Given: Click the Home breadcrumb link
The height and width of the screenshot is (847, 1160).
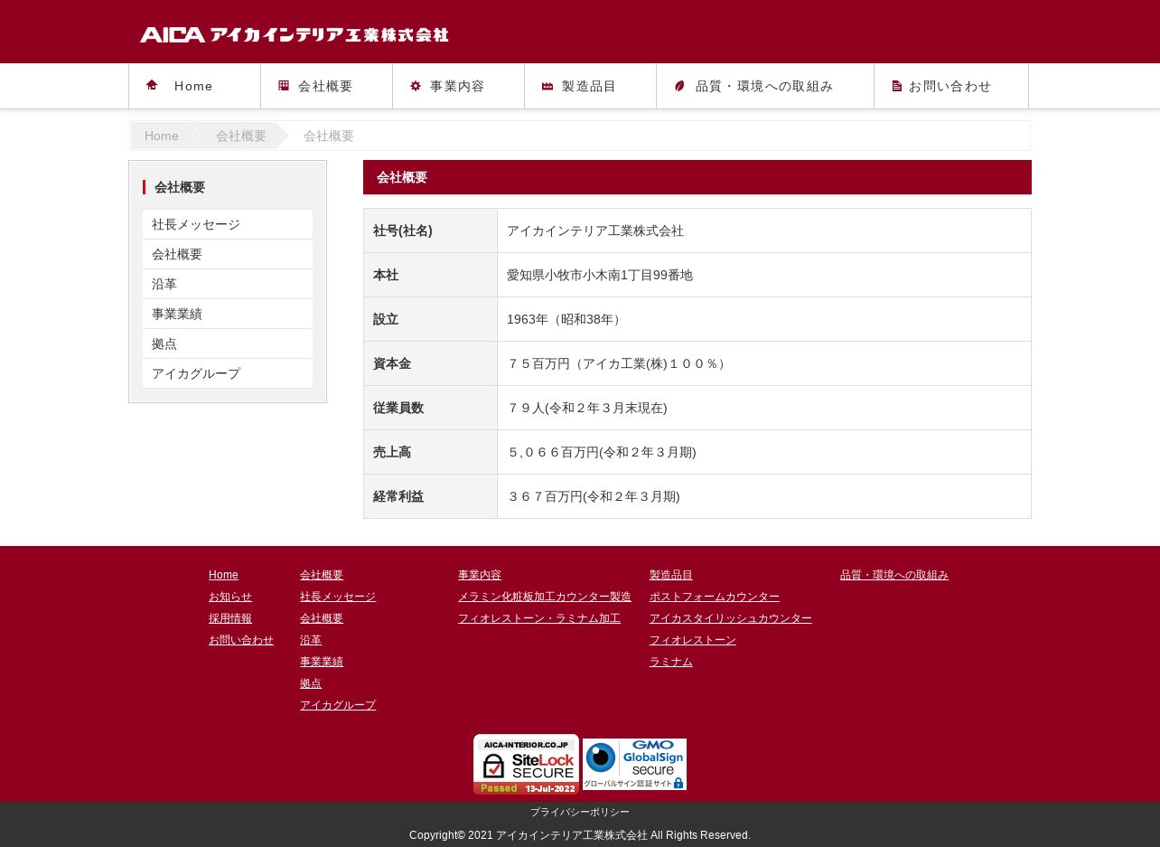Looking at the screenshot, I should click(x=162, y=136).
